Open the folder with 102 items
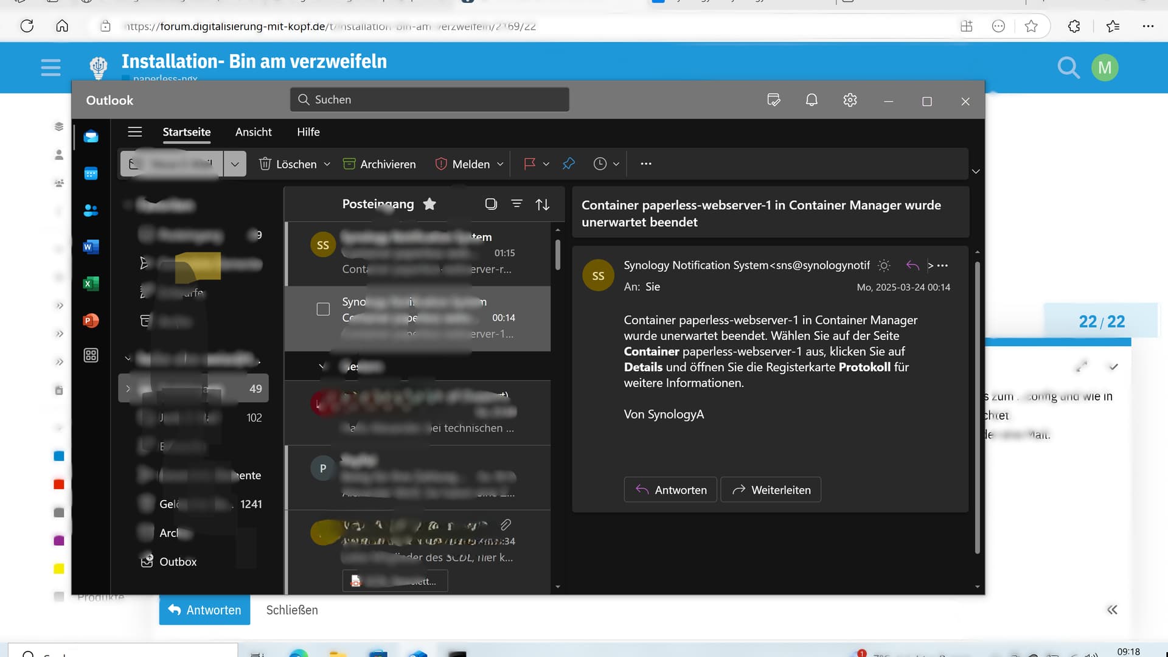Image resolution: width=1168 pixels, height=657 pixels. click(193, 417)
